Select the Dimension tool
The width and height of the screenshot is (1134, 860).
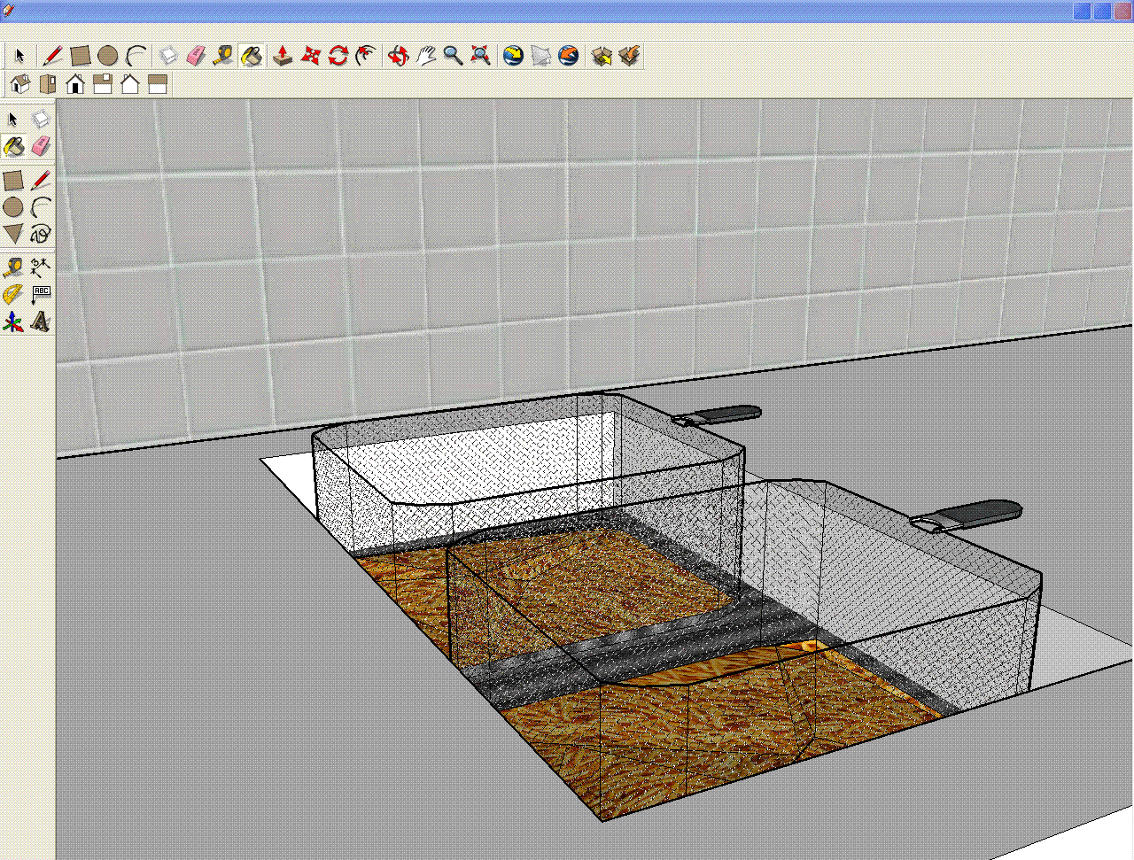click(x=41, y=267)
